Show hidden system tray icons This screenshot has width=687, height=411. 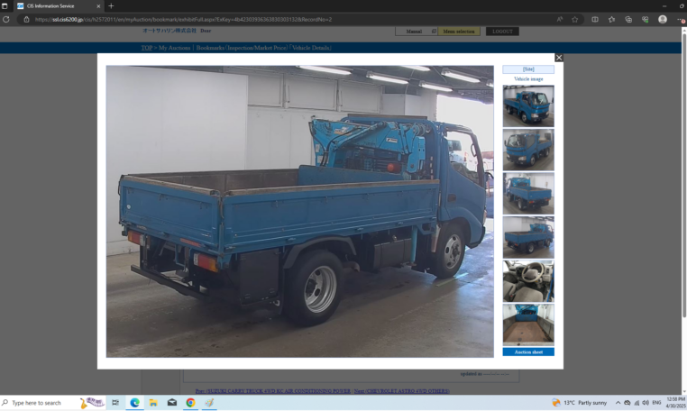pos(618,403)
